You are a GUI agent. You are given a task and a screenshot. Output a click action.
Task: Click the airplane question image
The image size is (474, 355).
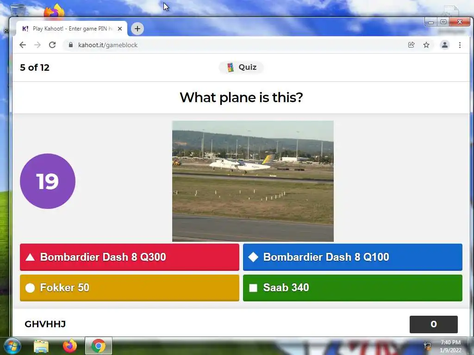(253, 181)
